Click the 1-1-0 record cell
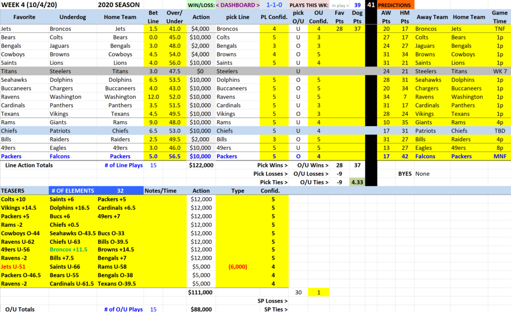 coord(274,5)
